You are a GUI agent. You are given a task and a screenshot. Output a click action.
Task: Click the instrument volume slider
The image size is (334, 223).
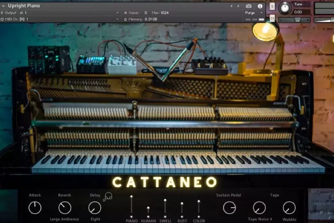point(324,20)
